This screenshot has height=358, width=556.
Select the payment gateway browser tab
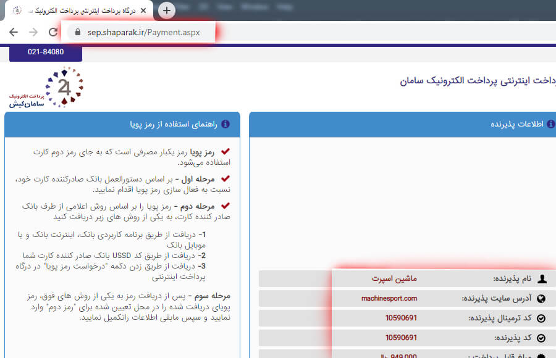pyautogui.click(x=78, y=10)
